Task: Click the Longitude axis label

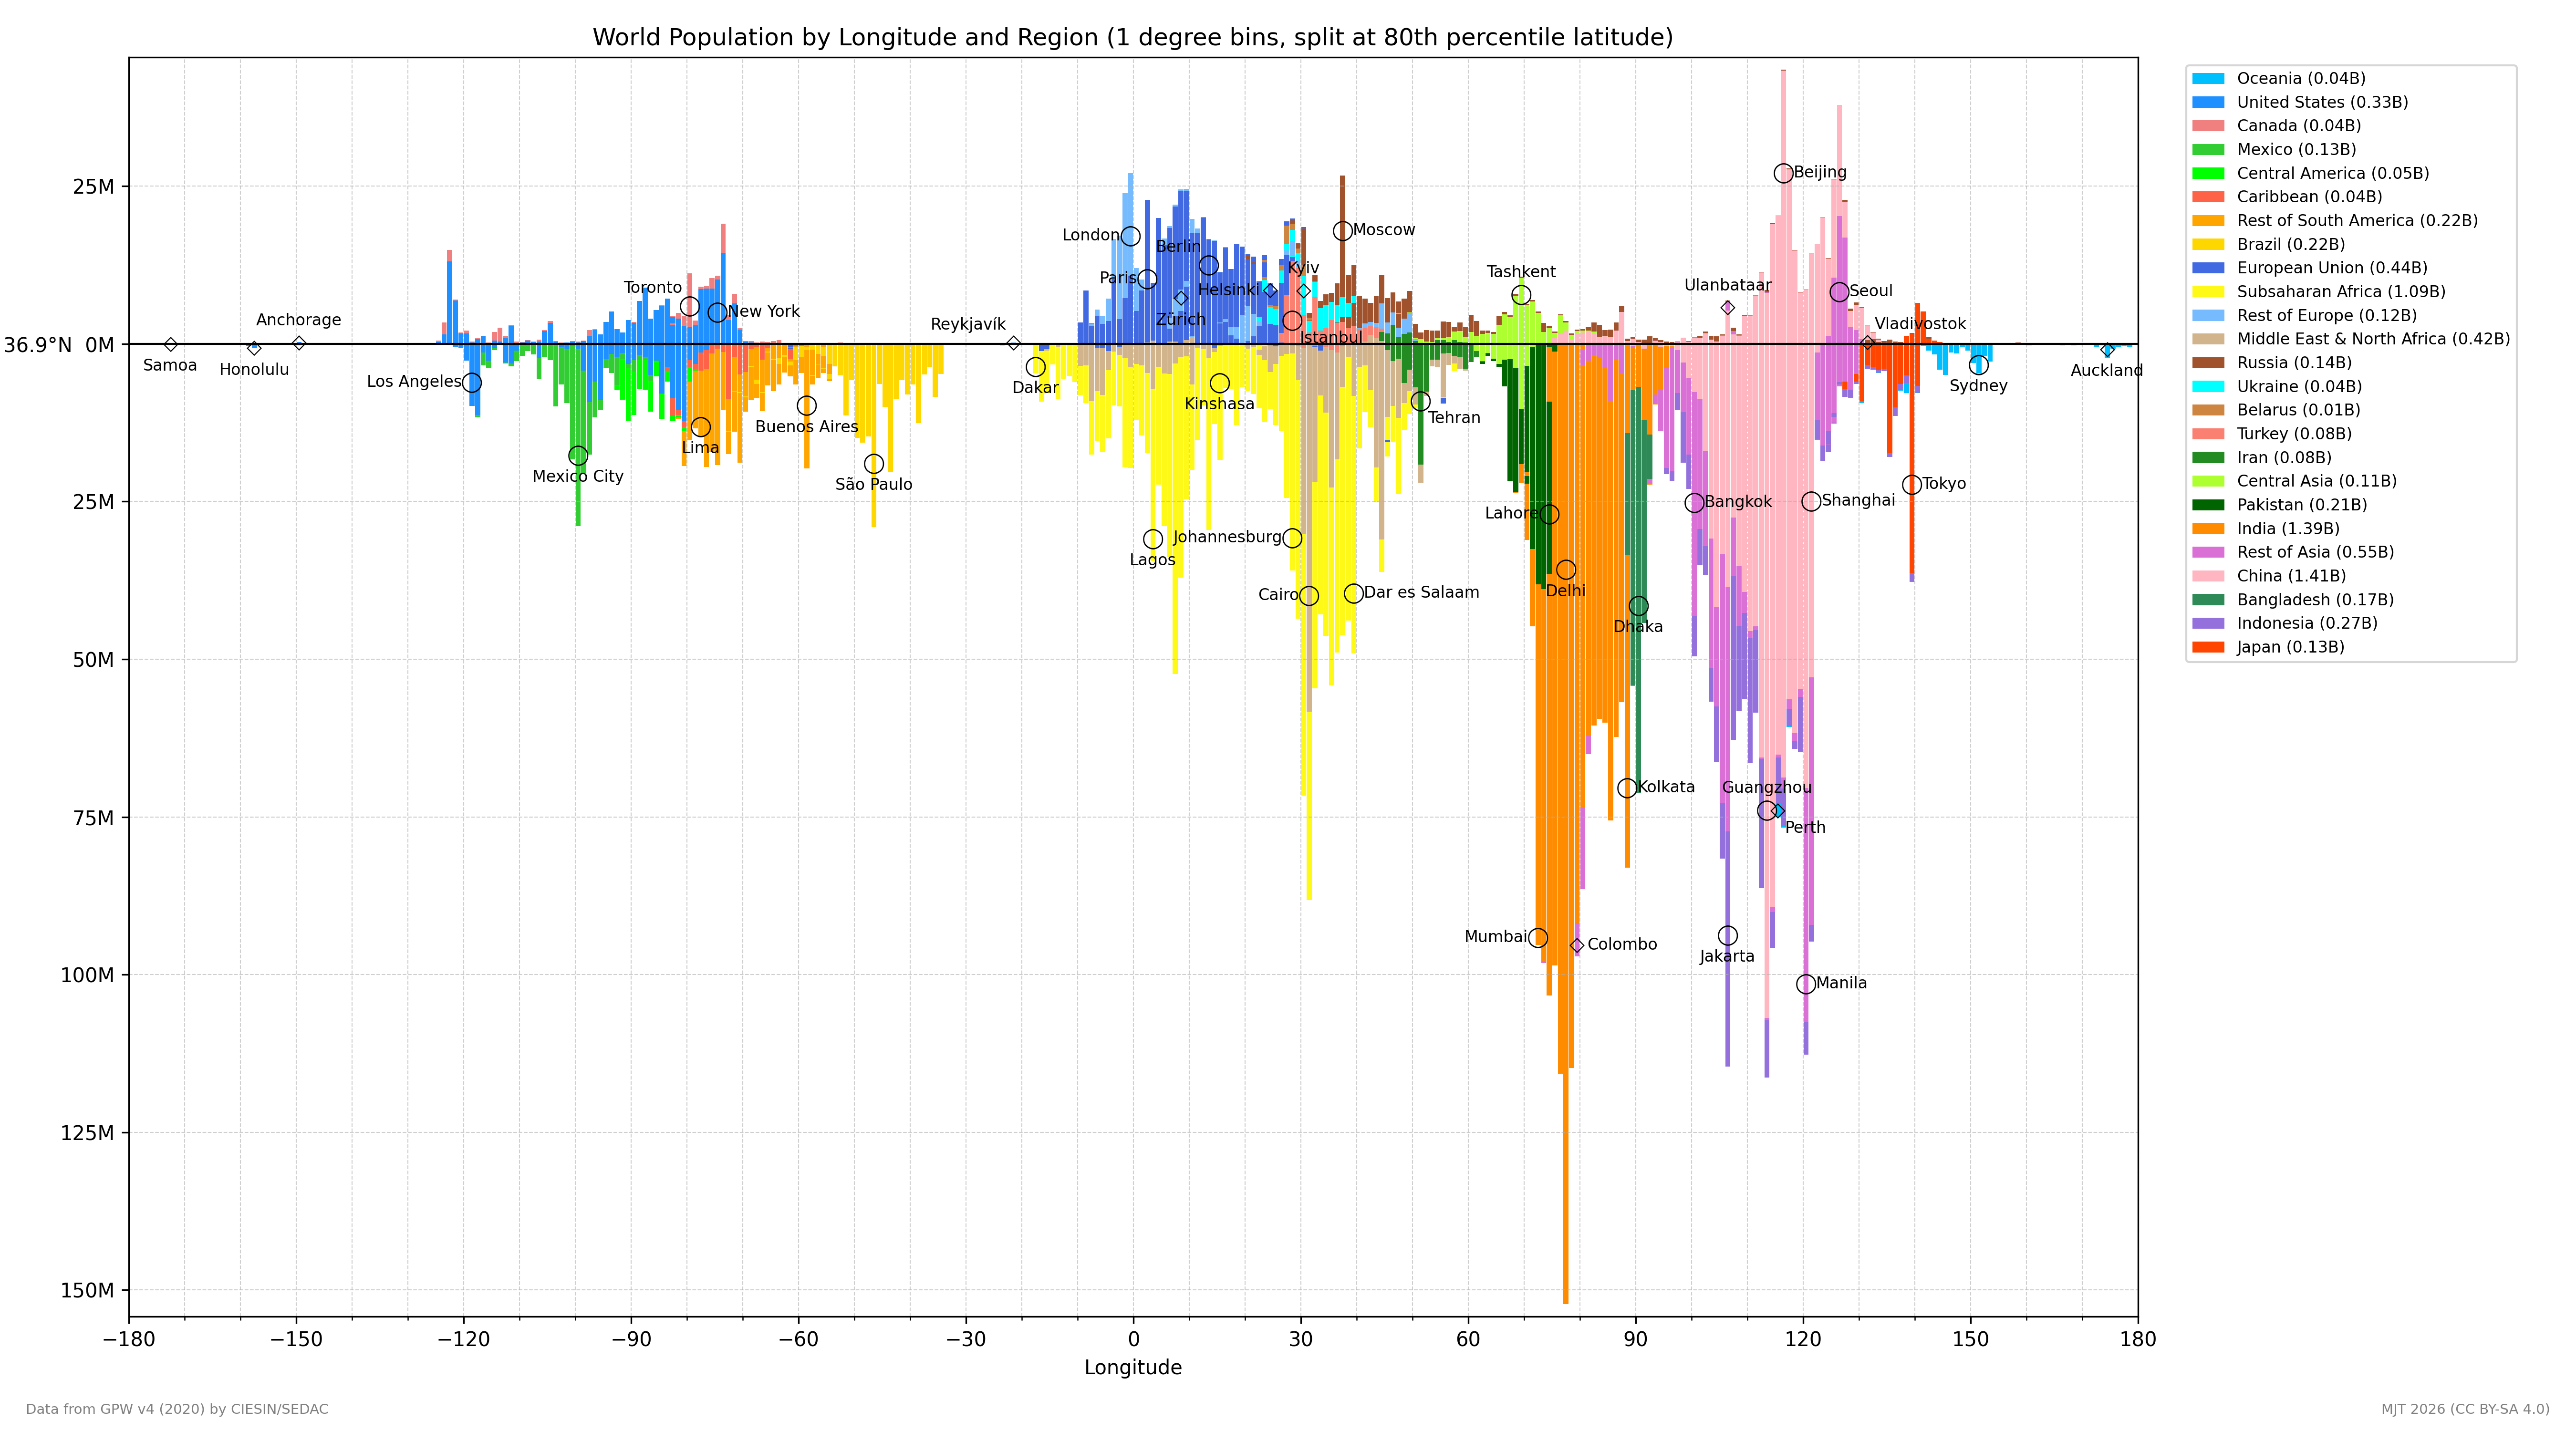Action: [x=1133, y=1367]
